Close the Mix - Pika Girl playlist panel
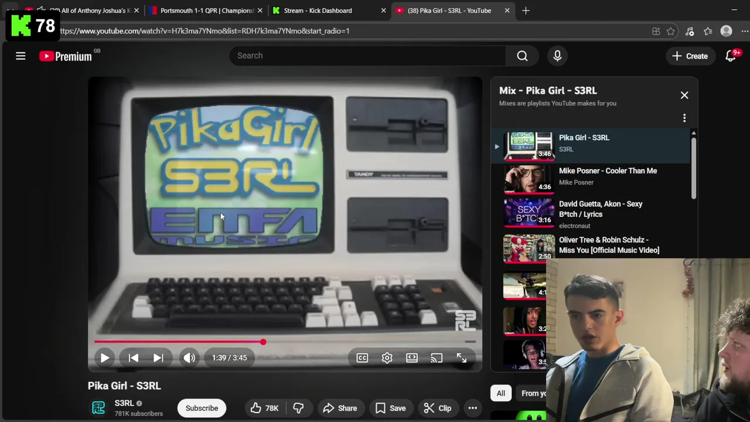Viewport: 750px width, 422px height. click(684, 95)
